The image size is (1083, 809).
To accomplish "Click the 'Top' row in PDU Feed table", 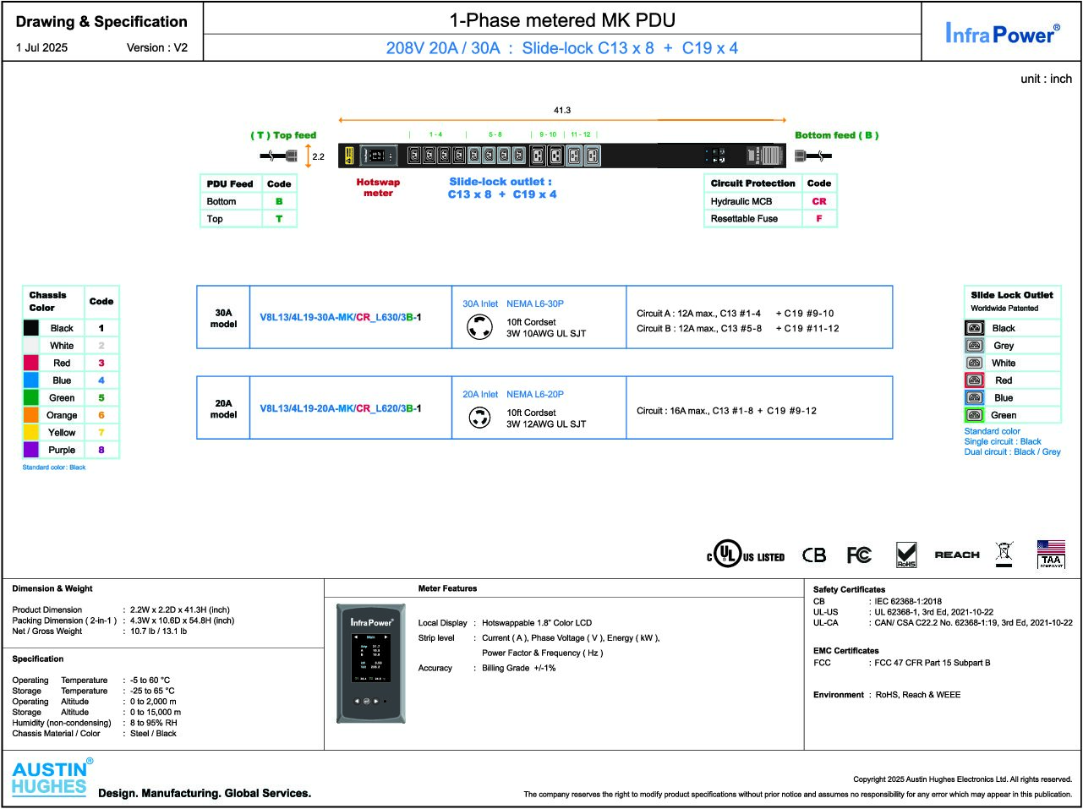I will click(248, 219).
